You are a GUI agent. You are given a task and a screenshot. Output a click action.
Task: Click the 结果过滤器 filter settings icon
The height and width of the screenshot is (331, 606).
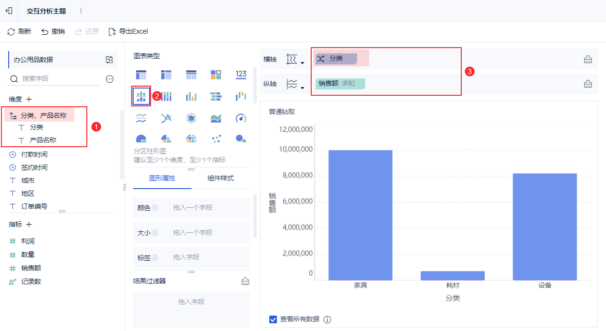[x=245, y=281]
